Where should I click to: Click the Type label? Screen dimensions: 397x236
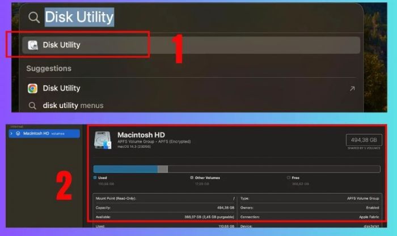coord(245,198)
